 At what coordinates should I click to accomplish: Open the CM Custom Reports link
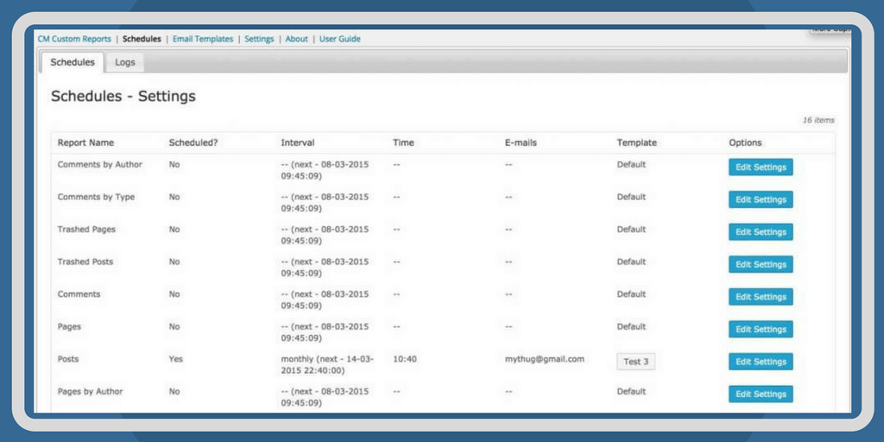point(74,39)
